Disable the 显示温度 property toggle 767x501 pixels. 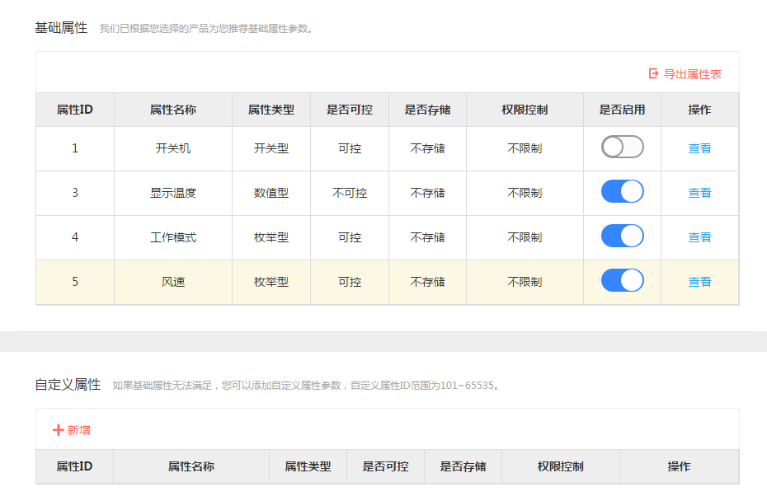[622, 191]
